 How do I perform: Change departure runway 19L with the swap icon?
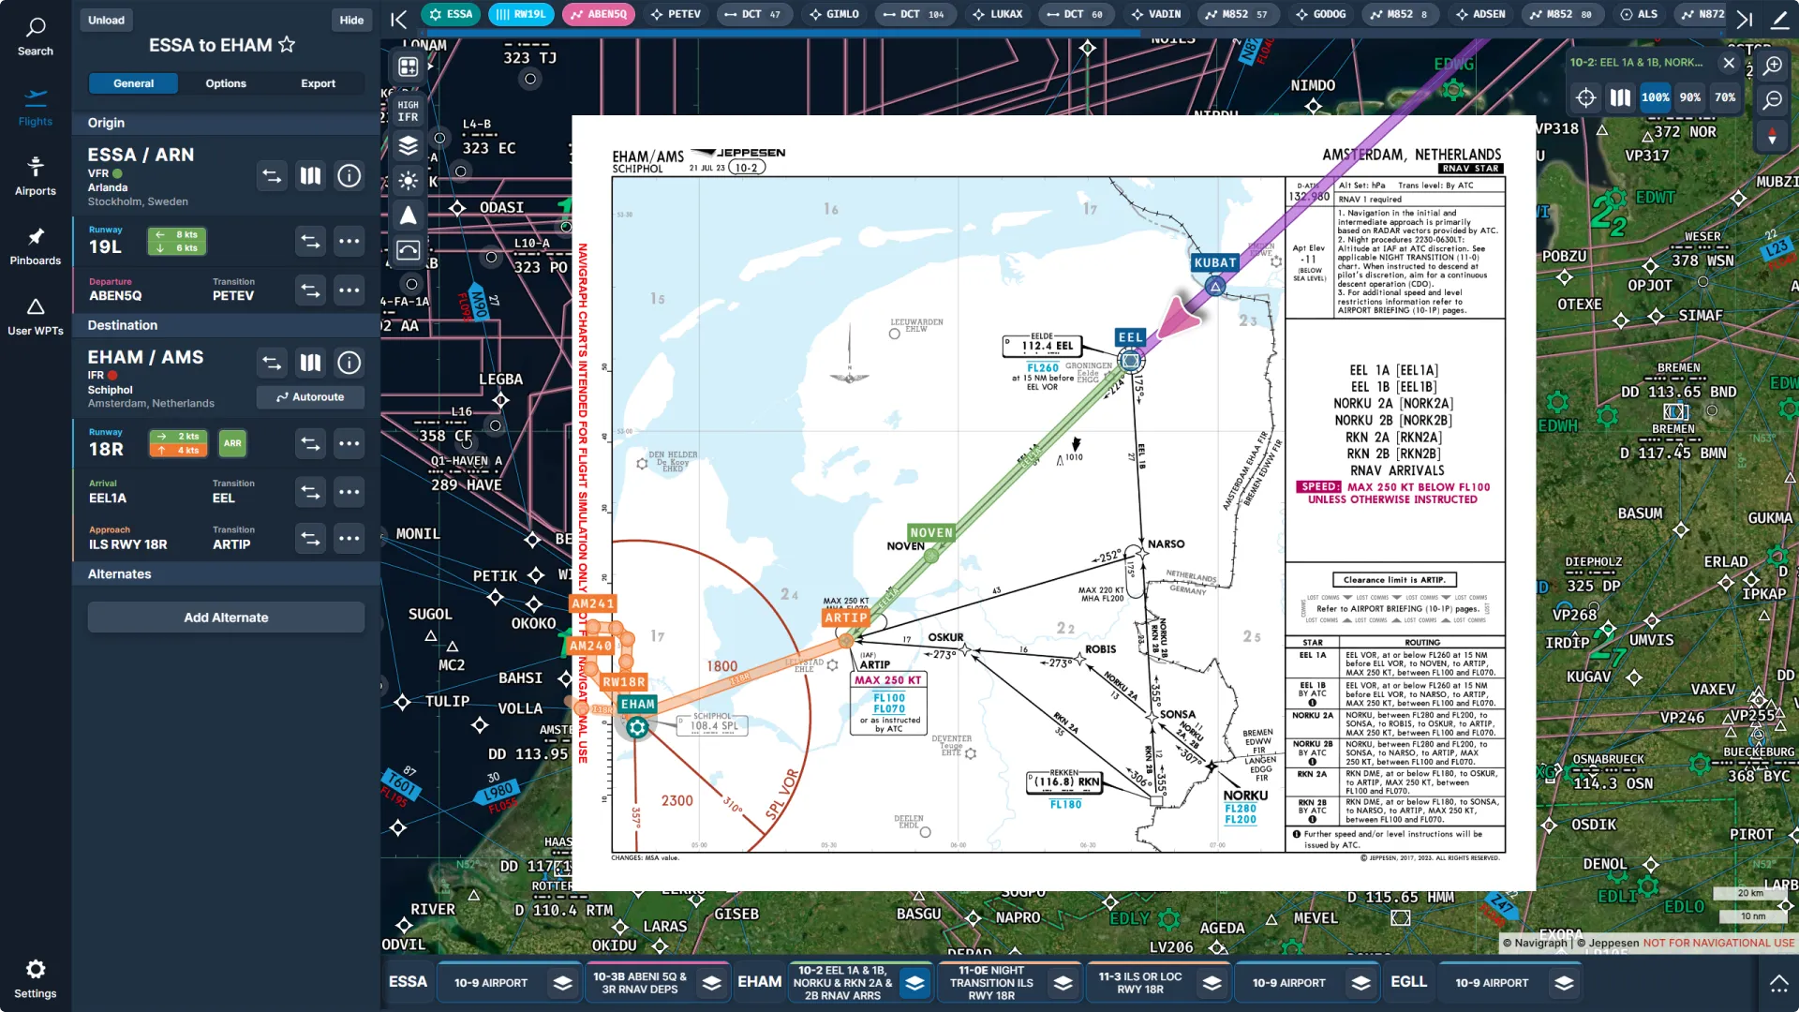(310, 241)
